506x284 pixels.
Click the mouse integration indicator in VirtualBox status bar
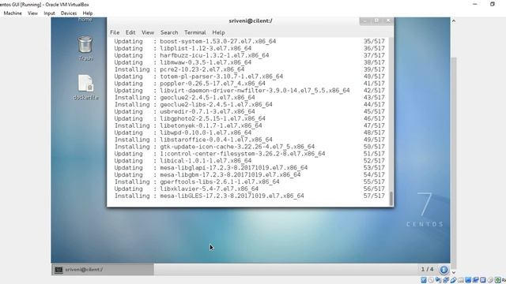point(490,280)
